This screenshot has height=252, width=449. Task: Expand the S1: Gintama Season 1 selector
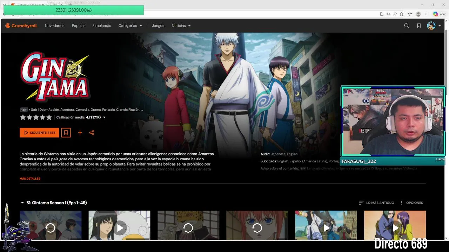pyautogui.click(x=54, y=203)
